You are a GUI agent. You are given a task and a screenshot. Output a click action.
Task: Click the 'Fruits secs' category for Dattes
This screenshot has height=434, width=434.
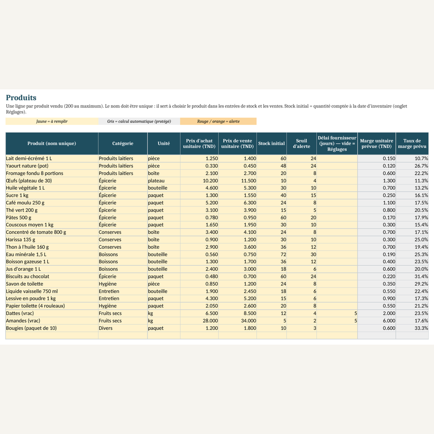point(122,313)
